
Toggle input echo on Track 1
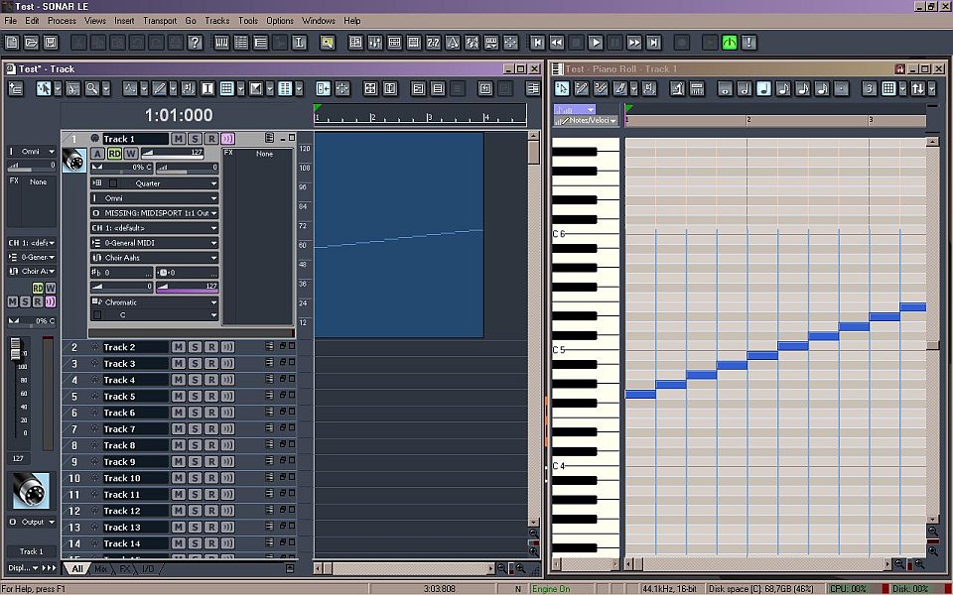(x=227, y=139)
